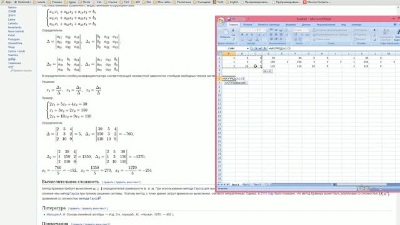Image resolution: width=400 pixels, height=225 pixels.
Task: Click the Increase font size icon
Action: click(259, 35)
